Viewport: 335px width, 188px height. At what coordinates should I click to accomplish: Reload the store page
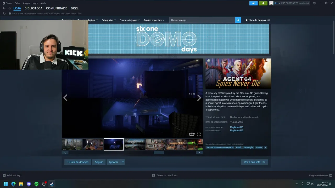click(x=4, y=13)
